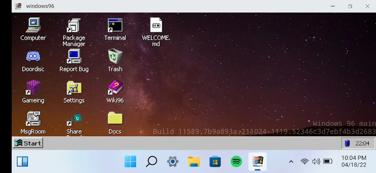Open Windows 11 Settings gear in taskbar
This screenshot has width=376, height=173.
[173, 162]
